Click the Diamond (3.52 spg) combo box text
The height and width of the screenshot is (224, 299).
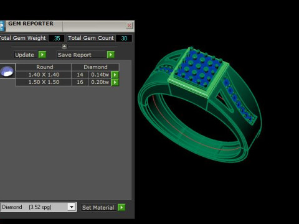[x=27, y=207]
